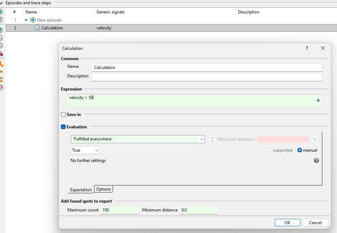Select the Calculation row in the table

pyautogui.click(x=171, y=28)
